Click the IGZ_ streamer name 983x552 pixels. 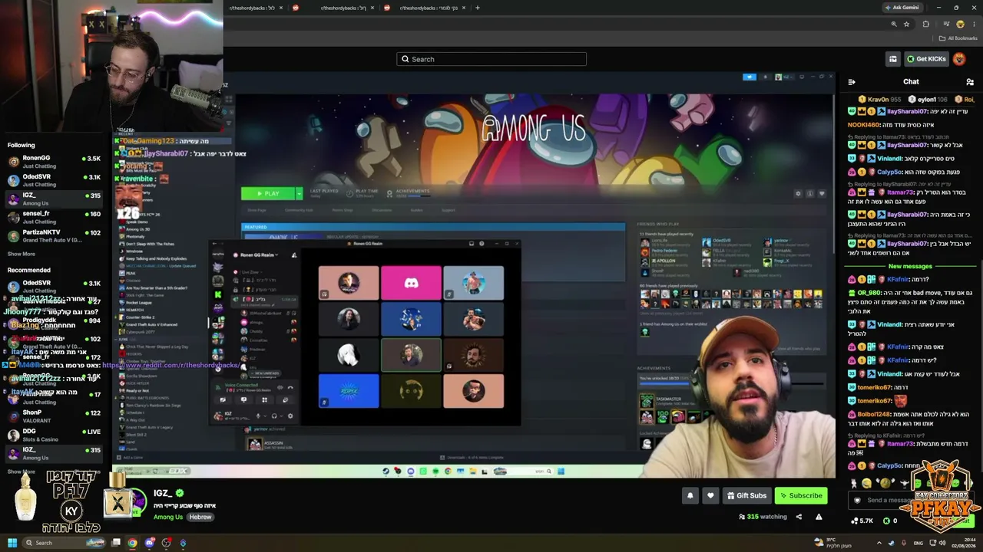(163, 494)
